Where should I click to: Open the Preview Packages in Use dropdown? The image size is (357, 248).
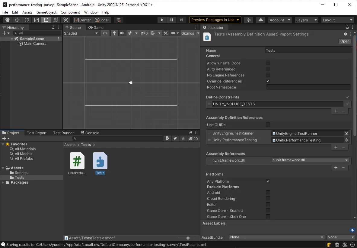point(215,20)
